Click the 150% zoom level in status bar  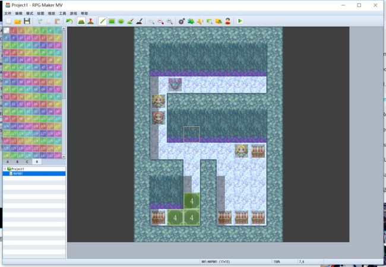pos(277,262)
